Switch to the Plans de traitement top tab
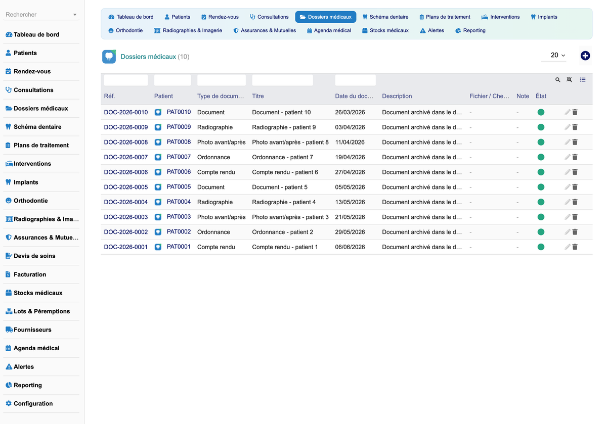 pyautogui.click(x=445, y=17)
